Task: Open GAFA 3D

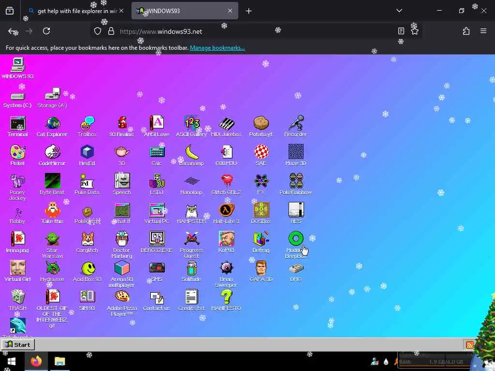Action: pyautogui.click(x=261, y=271)
